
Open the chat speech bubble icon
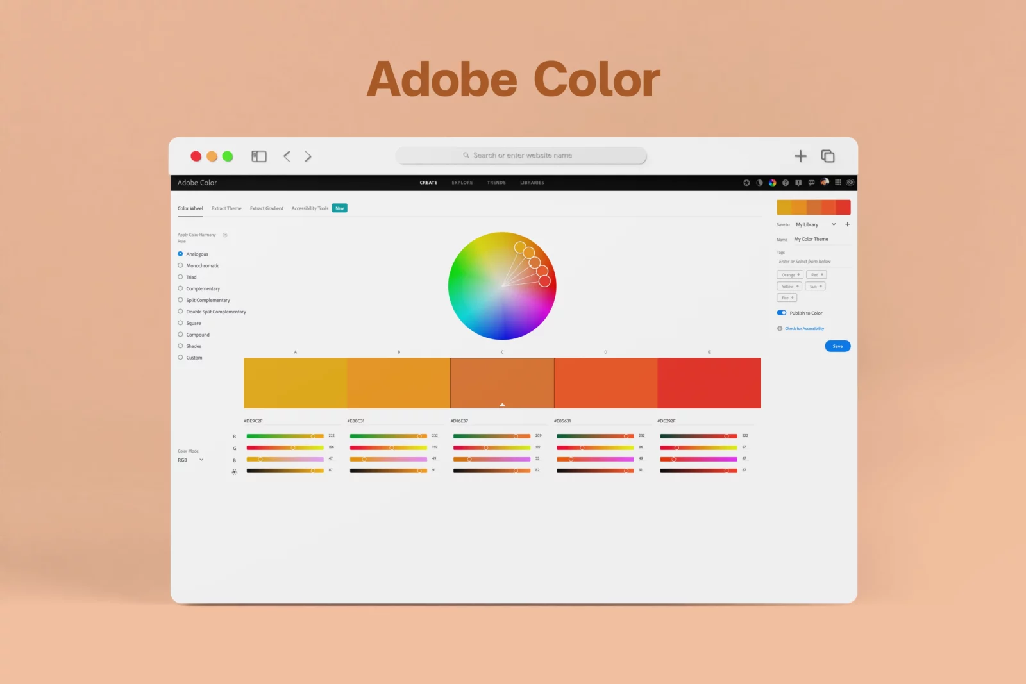click(x=811, y=183)
